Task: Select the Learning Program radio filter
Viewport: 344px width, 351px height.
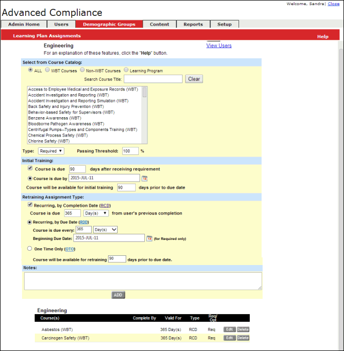Action: (126, 70)
